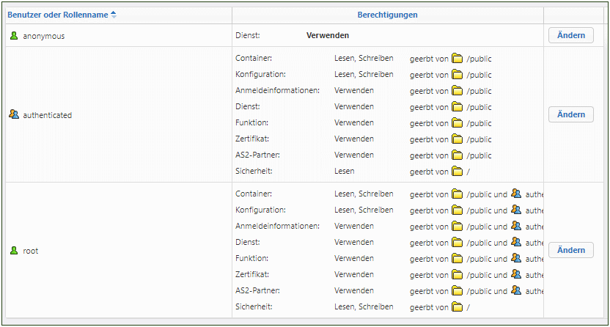
Task: Click folder icon in authenticated Container row
Action: [x=457, y=58]
